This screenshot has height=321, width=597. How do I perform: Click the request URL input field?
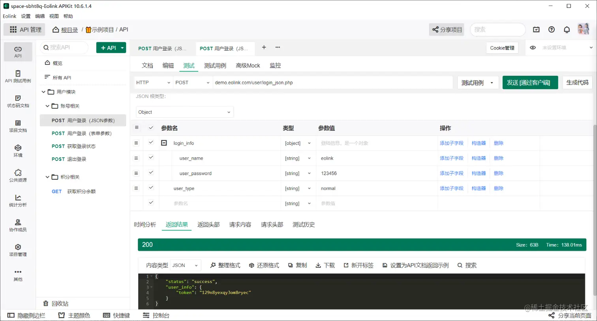[332, 83]
